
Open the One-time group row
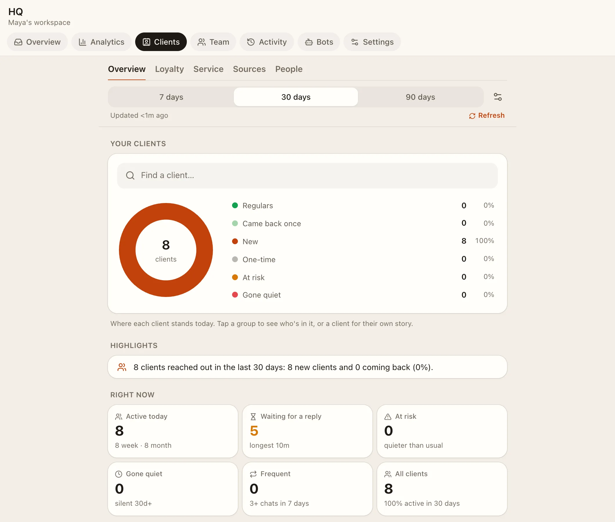pos(363,259)
